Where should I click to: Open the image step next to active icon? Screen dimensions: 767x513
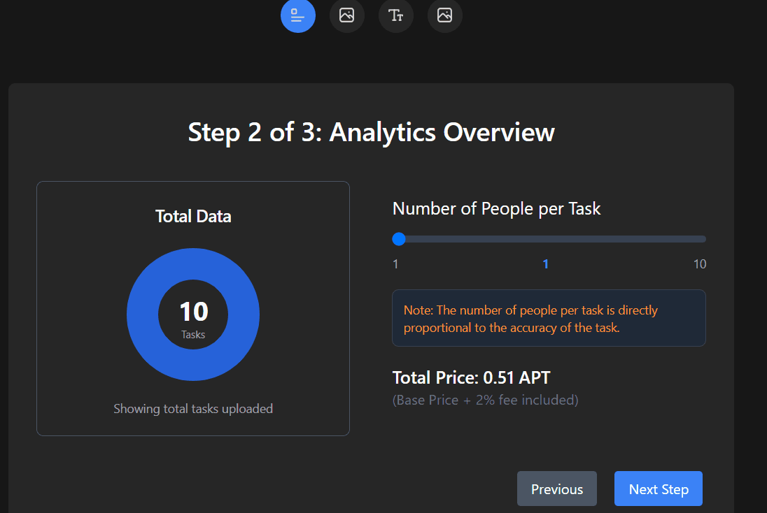346,16
